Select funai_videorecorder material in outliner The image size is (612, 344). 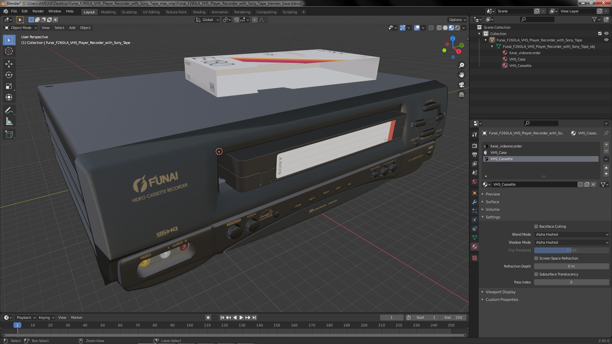click(x=525, y=53)
